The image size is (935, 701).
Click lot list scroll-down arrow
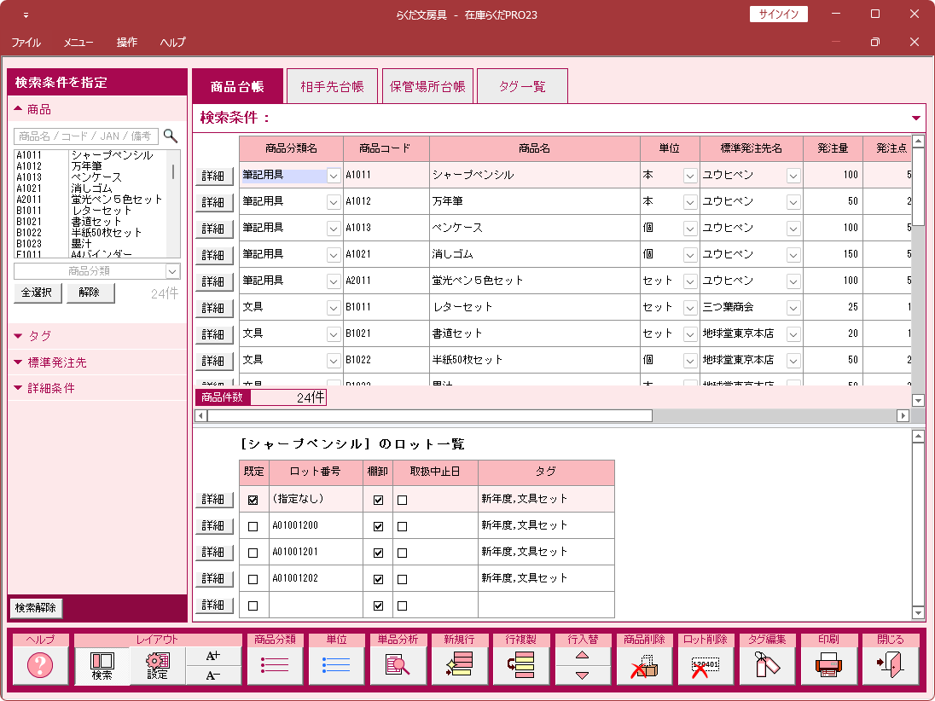pyautogui.click(x=918, y=612)
